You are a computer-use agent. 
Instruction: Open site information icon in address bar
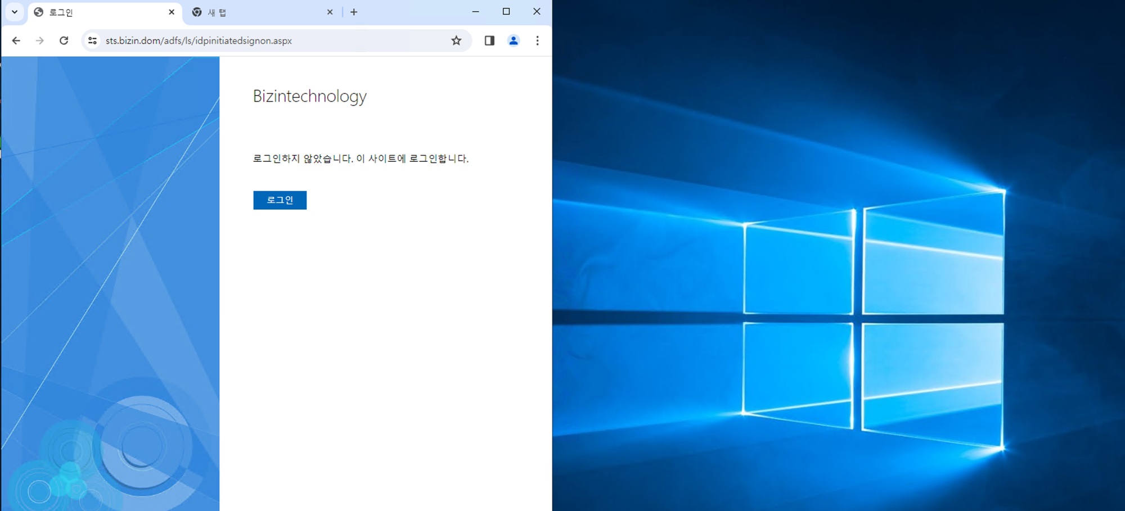coord(93,40)
